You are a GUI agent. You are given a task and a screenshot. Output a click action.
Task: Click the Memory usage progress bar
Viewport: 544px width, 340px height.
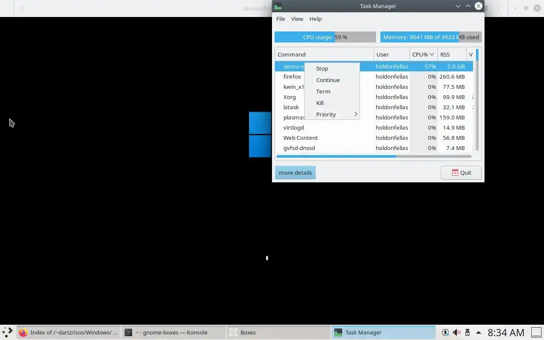click(x=431, y=37)
